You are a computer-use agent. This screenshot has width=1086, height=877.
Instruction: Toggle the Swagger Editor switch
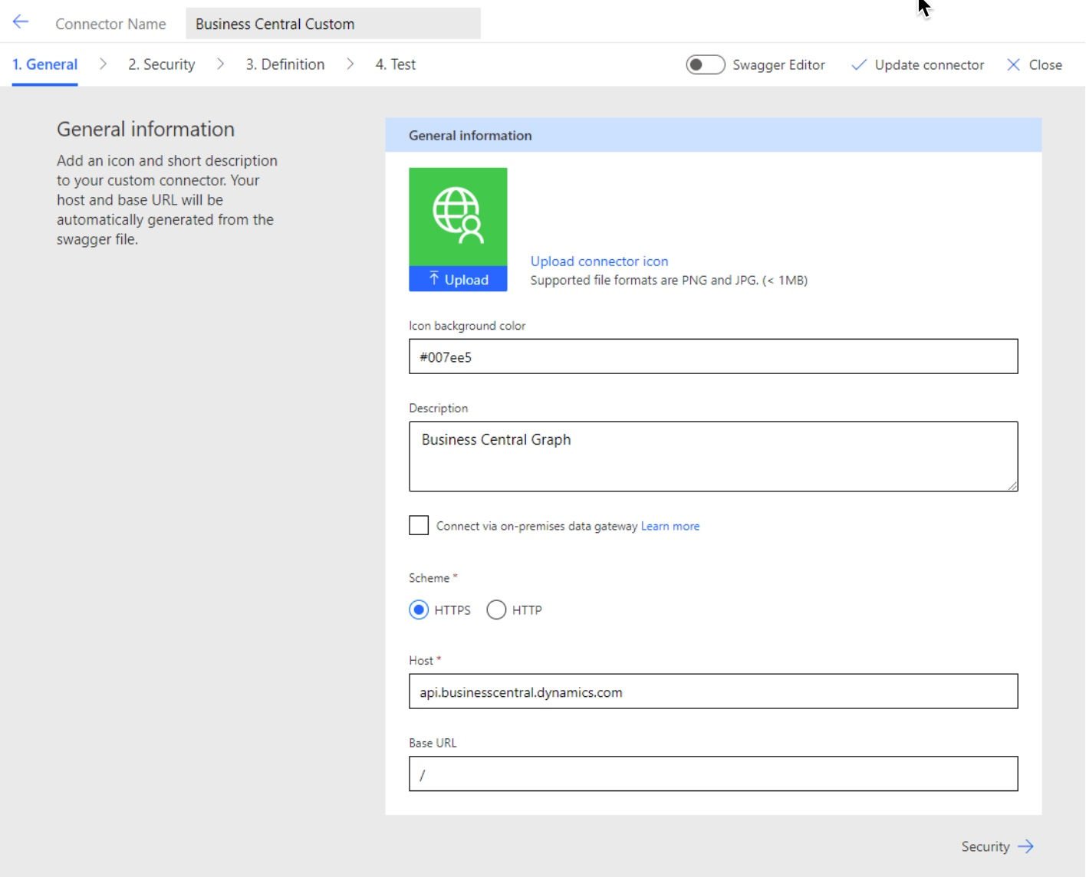(x=705, y=65)
